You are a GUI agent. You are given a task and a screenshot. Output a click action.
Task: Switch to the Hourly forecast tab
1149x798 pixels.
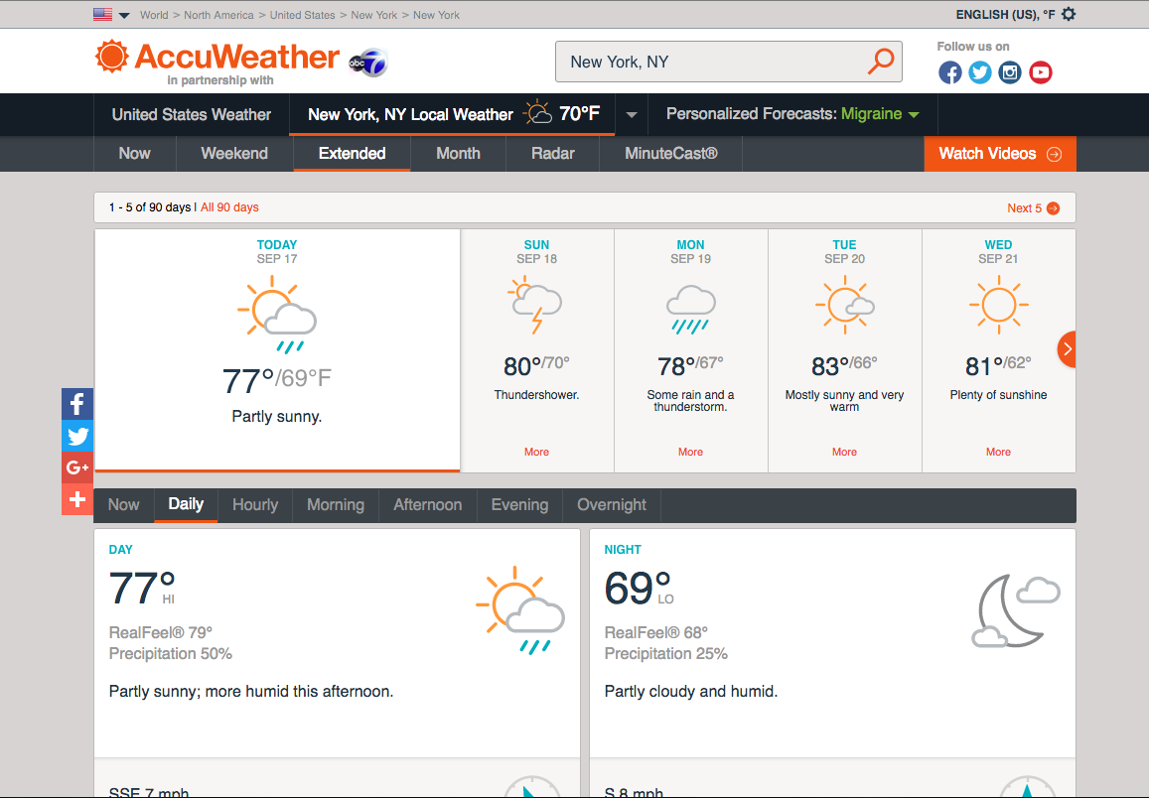point(254,504)
